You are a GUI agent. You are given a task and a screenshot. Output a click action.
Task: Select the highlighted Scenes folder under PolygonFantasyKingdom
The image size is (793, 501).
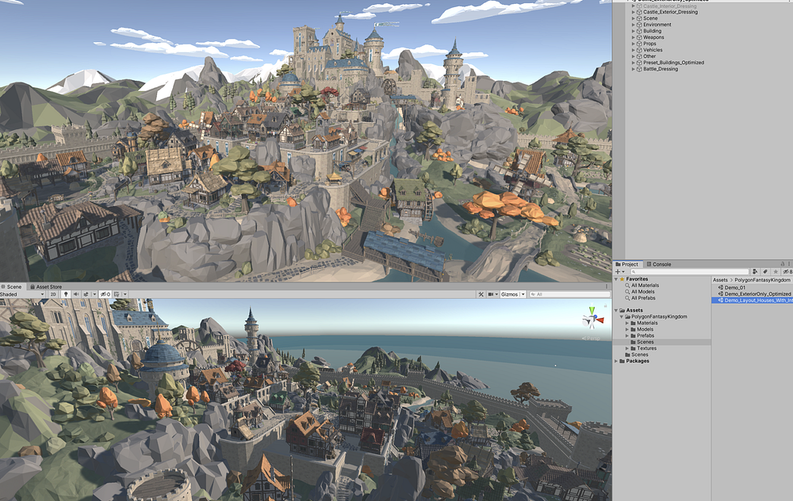pos(645,342)
